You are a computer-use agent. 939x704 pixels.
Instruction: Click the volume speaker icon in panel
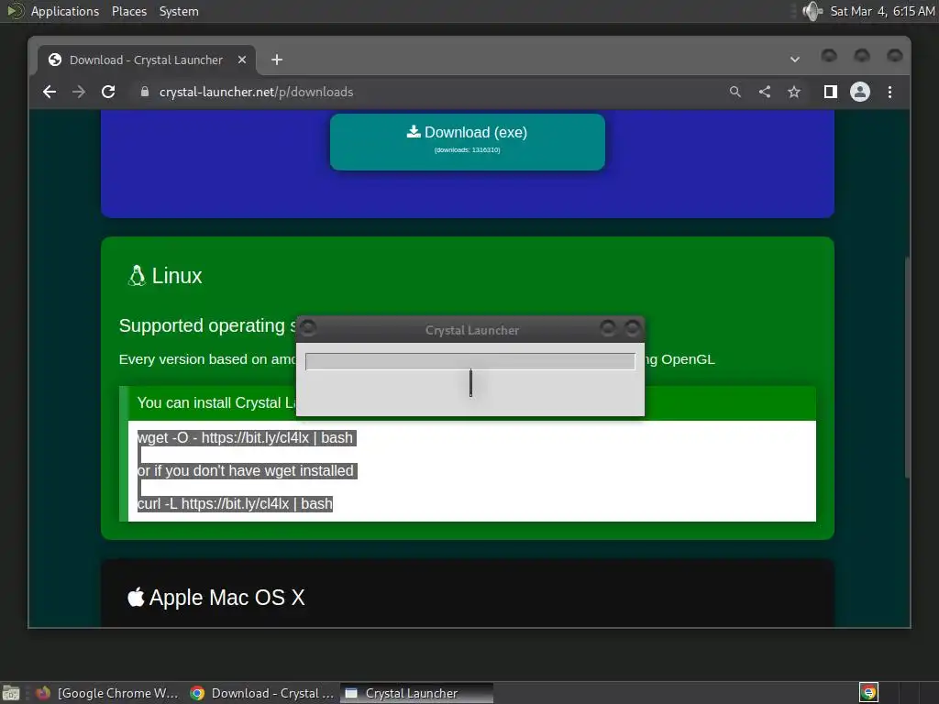point(812,11)
